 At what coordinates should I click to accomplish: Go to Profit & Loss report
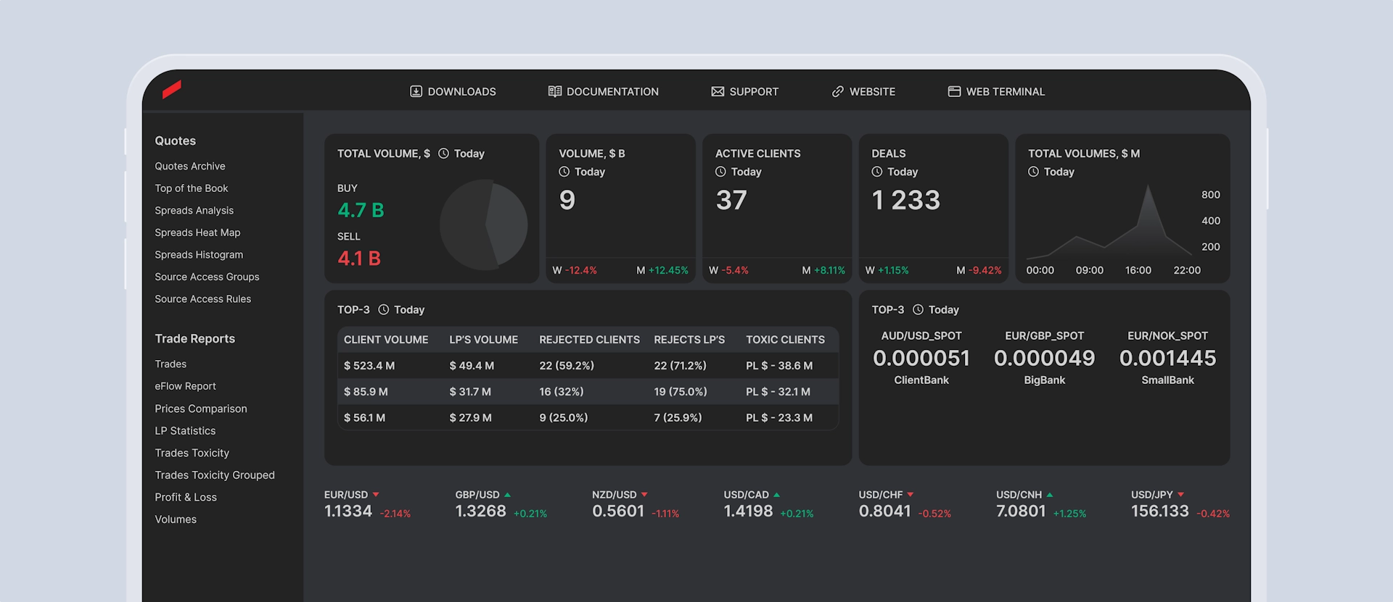(186, 497)
